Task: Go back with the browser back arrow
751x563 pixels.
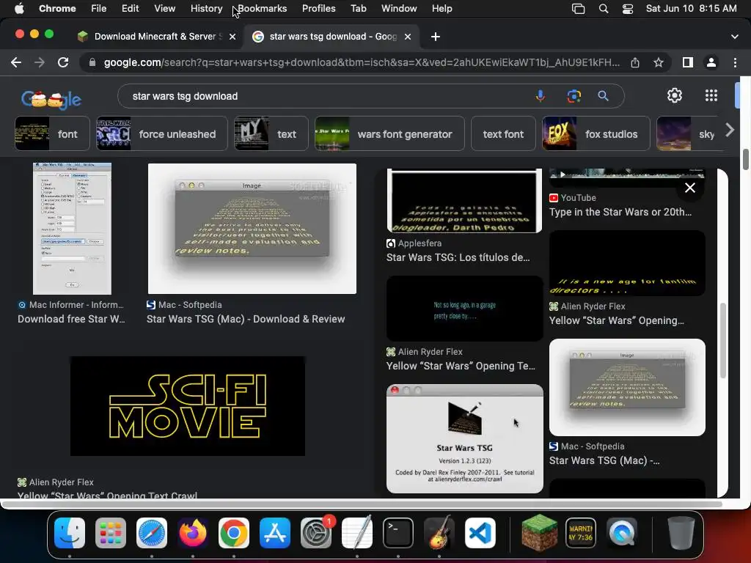Action: 16,62
